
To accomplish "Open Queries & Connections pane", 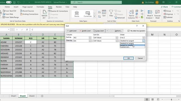I will pos(58,11).
